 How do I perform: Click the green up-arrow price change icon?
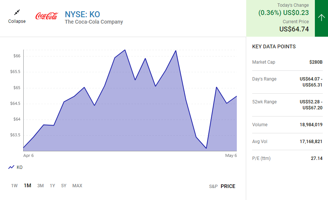pos(321,18)
